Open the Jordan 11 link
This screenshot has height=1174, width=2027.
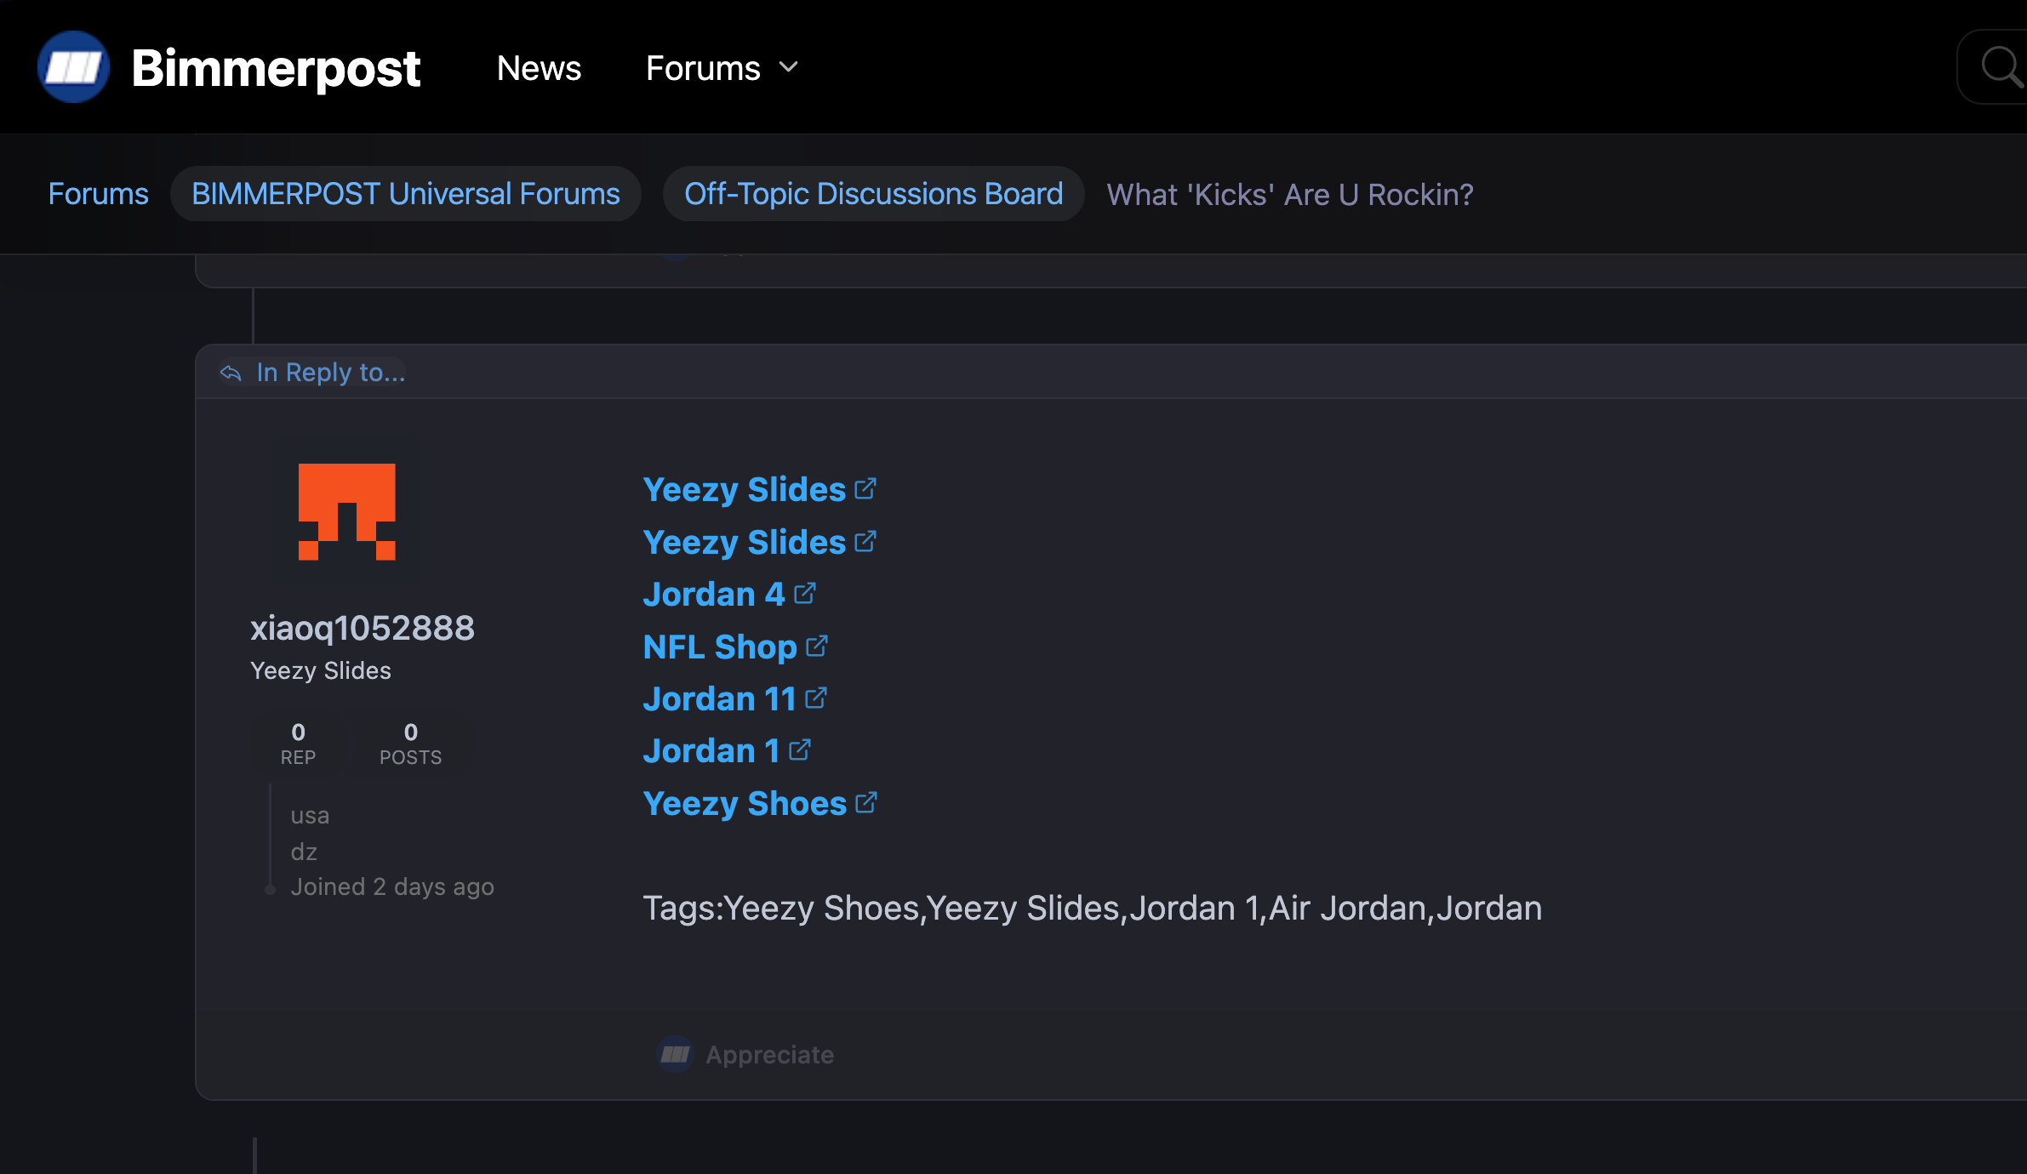click(x=719, y=698)
